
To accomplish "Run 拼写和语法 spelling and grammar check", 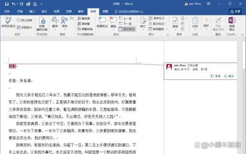I will pyautogui.click(x=8, y=22).
